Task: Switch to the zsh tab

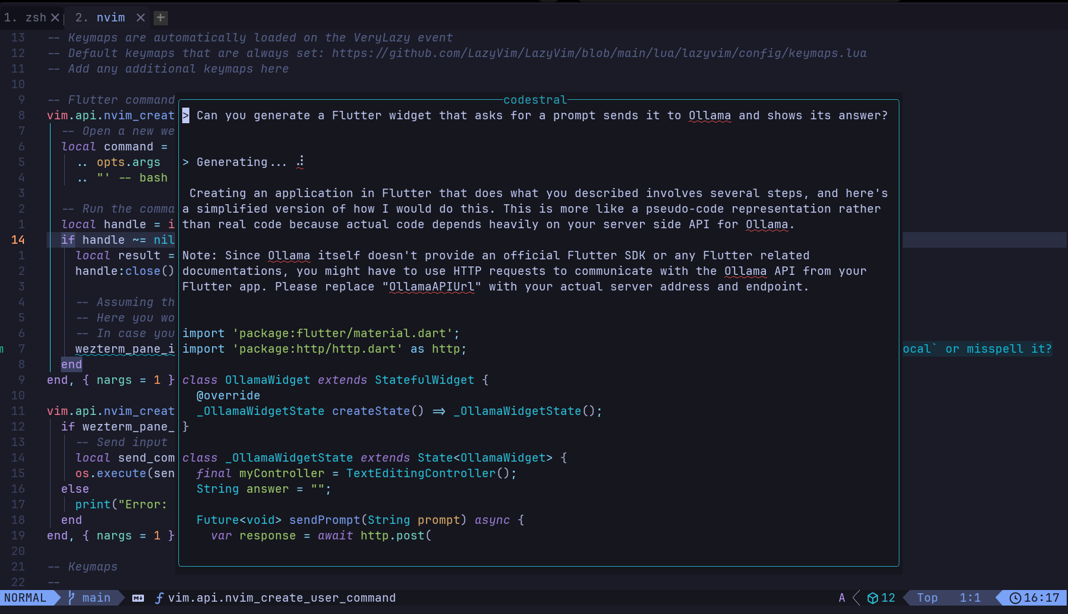Action: point(26,18)
